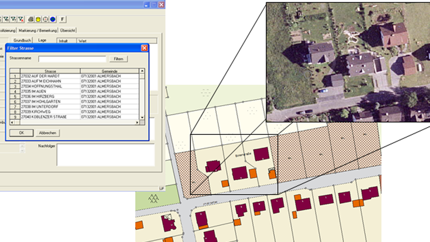430x242 pixels.
Task: Click the Gemeinde column header
Action: pos(109,71)
